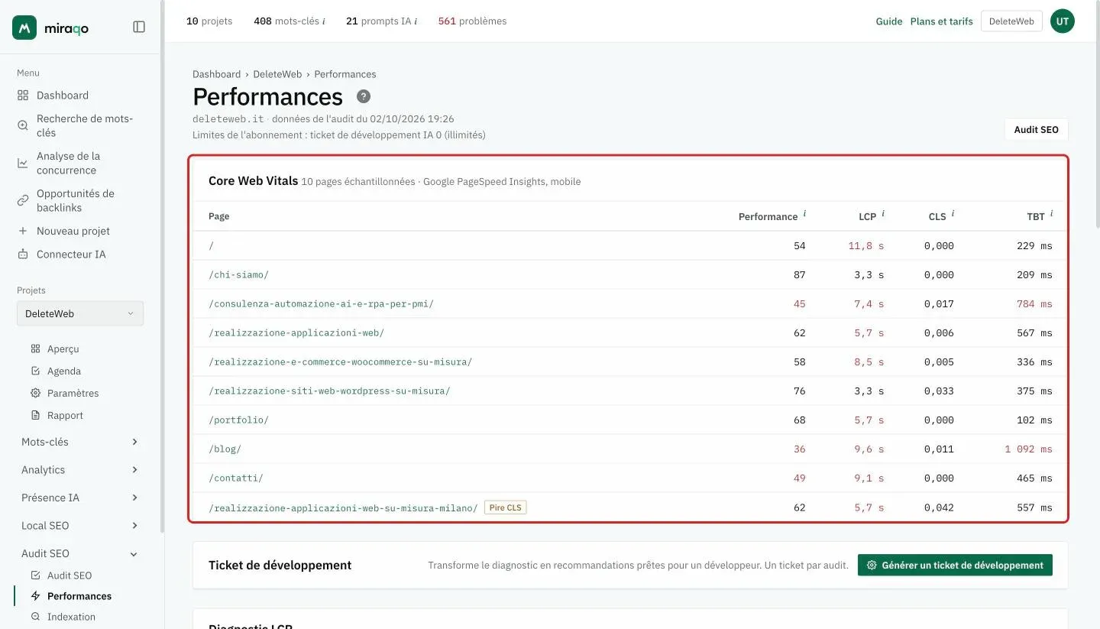The image size is (1100, 629).
Task: Click the Rapport document icon
Action: click(x=35, y=416)
